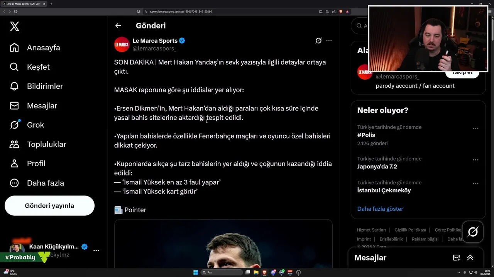The image size is (494, 277).
Task: Click Pointer source label under post
Action: (135, 210)
